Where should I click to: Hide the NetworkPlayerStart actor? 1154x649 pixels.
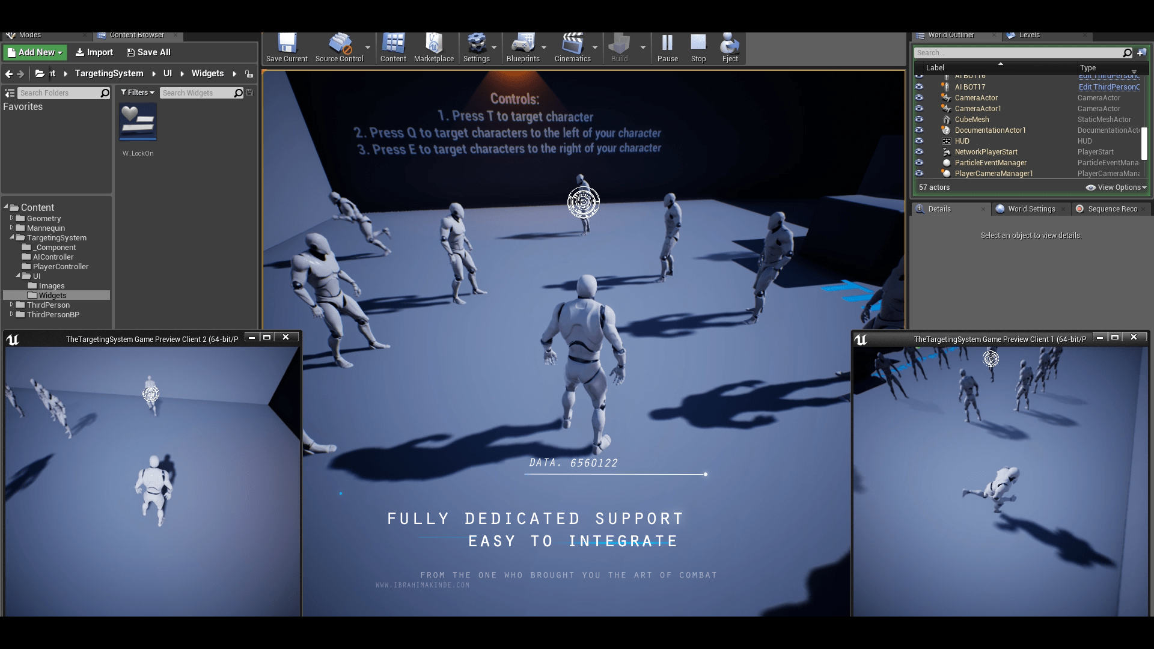[x=920, y=151]
